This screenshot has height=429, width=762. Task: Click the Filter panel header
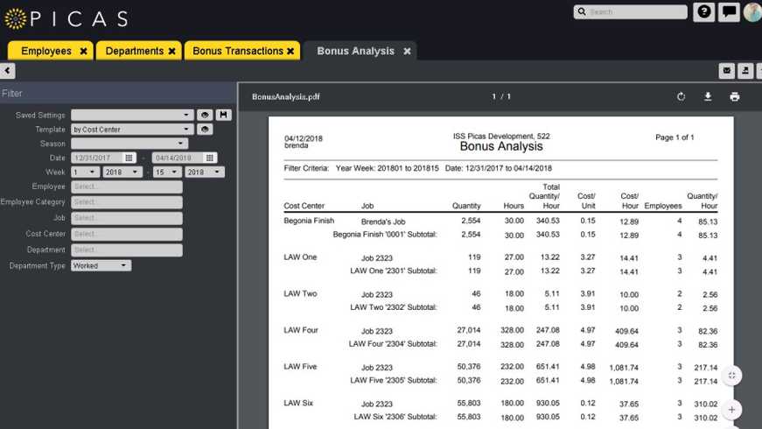click(118, 93)
